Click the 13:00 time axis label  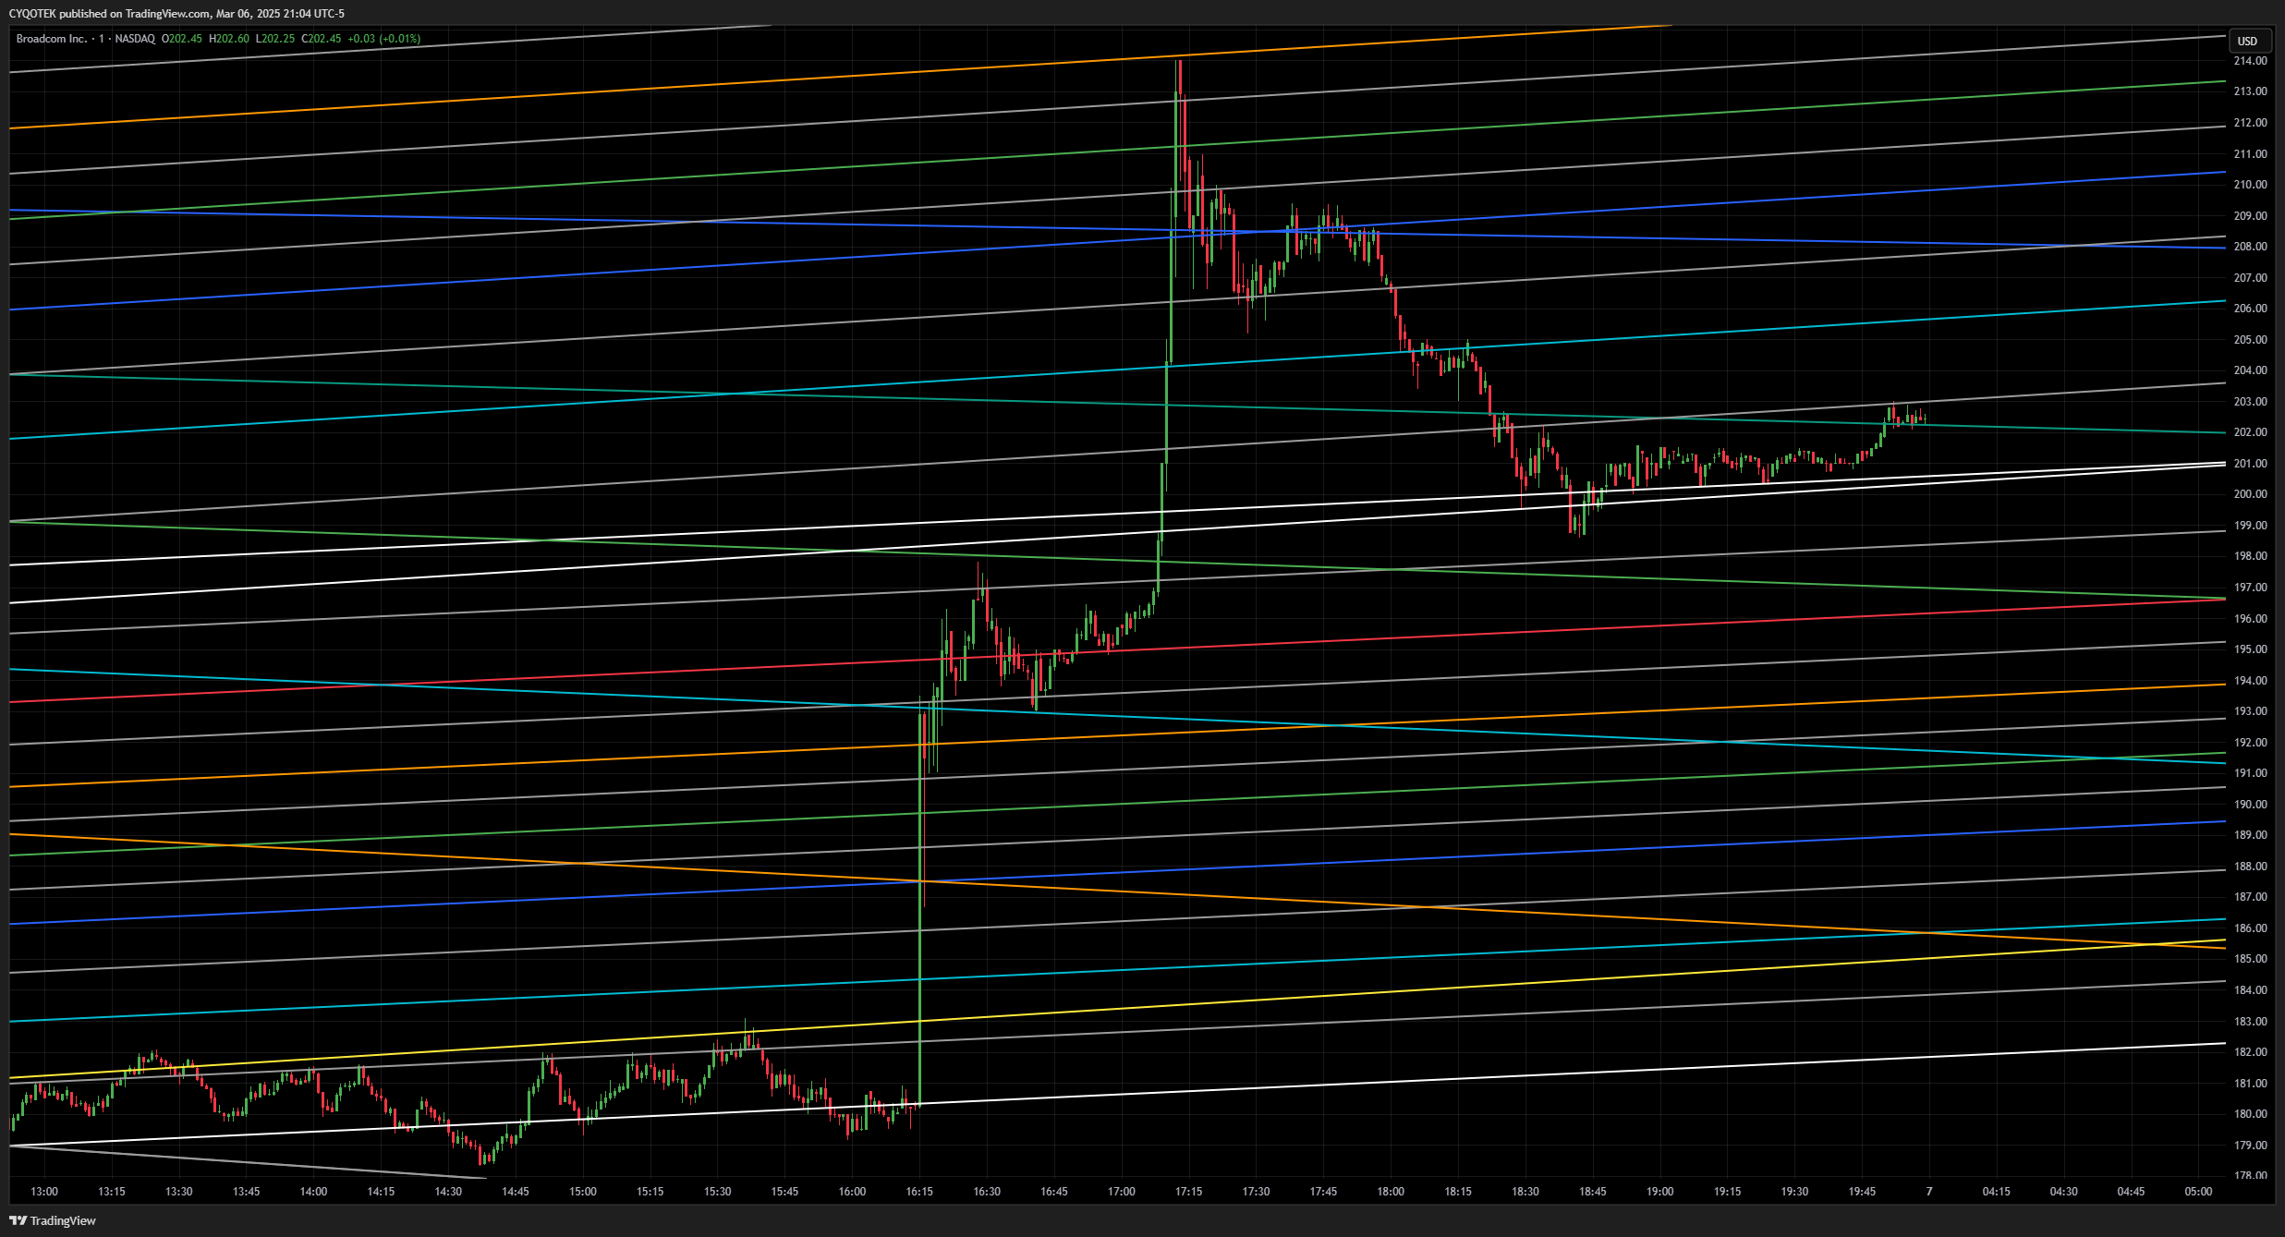tap(44, 1192)
